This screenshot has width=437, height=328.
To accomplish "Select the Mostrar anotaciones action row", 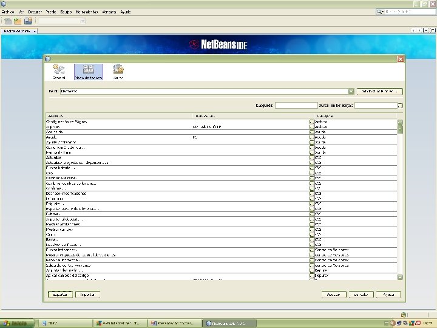I will 222,224.
